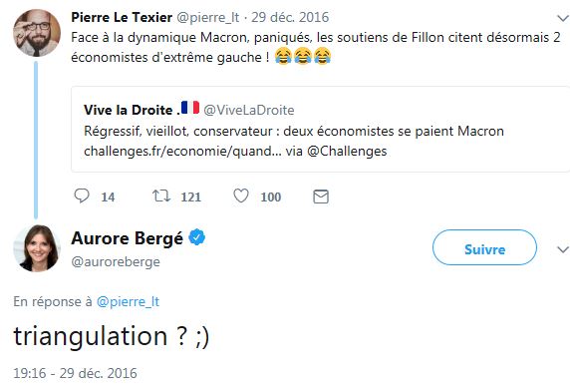
Task: Open Pierre Le Texier's profile picture
Action: click(37, 33)
